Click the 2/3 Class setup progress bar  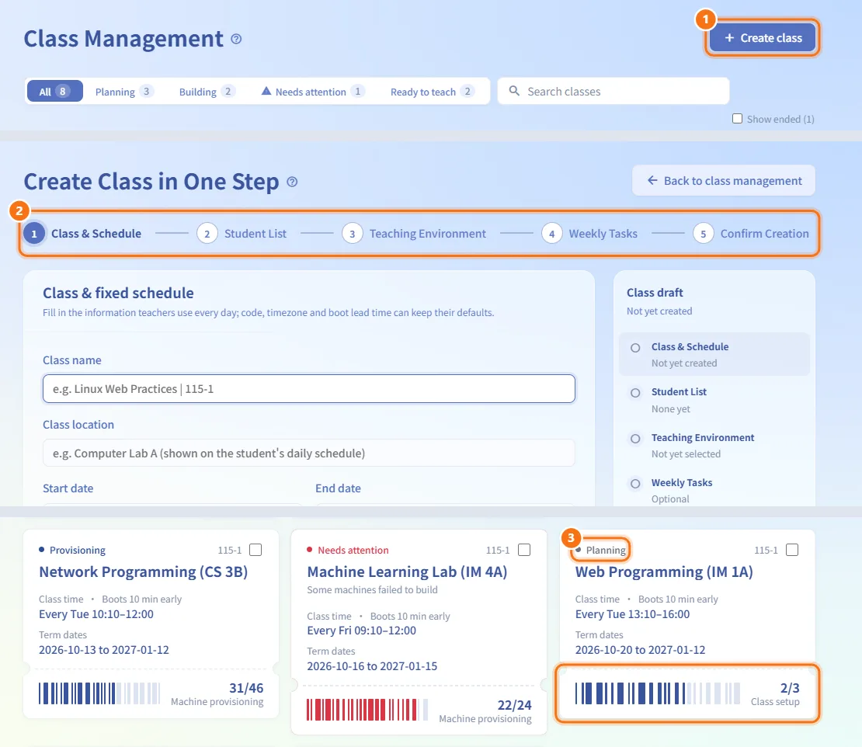(x=658, y=693)
